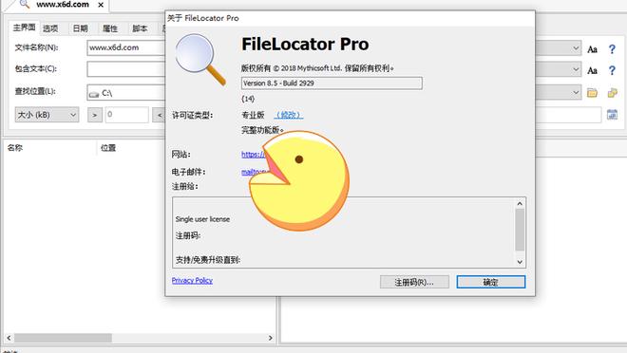Open help for the file name field
Viewport: 627px width, 353px height.
tap(612, 49)
